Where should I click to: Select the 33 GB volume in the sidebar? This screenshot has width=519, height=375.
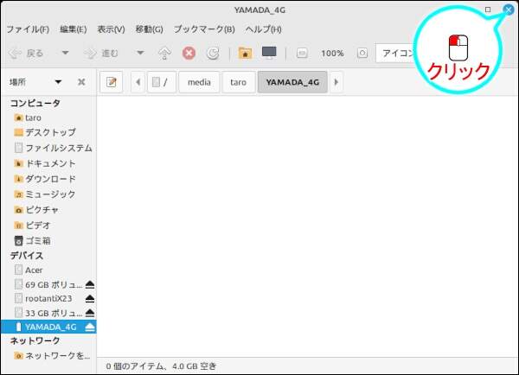point(48,313)
